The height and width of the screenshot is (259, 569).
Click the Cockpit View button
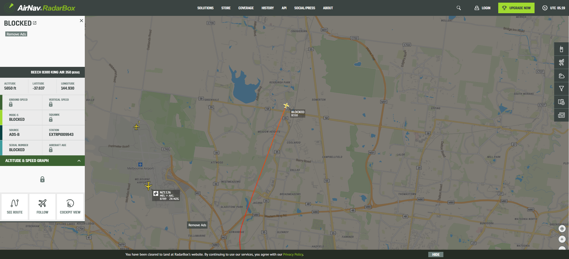pyautogui.click(x=70, y=207)
